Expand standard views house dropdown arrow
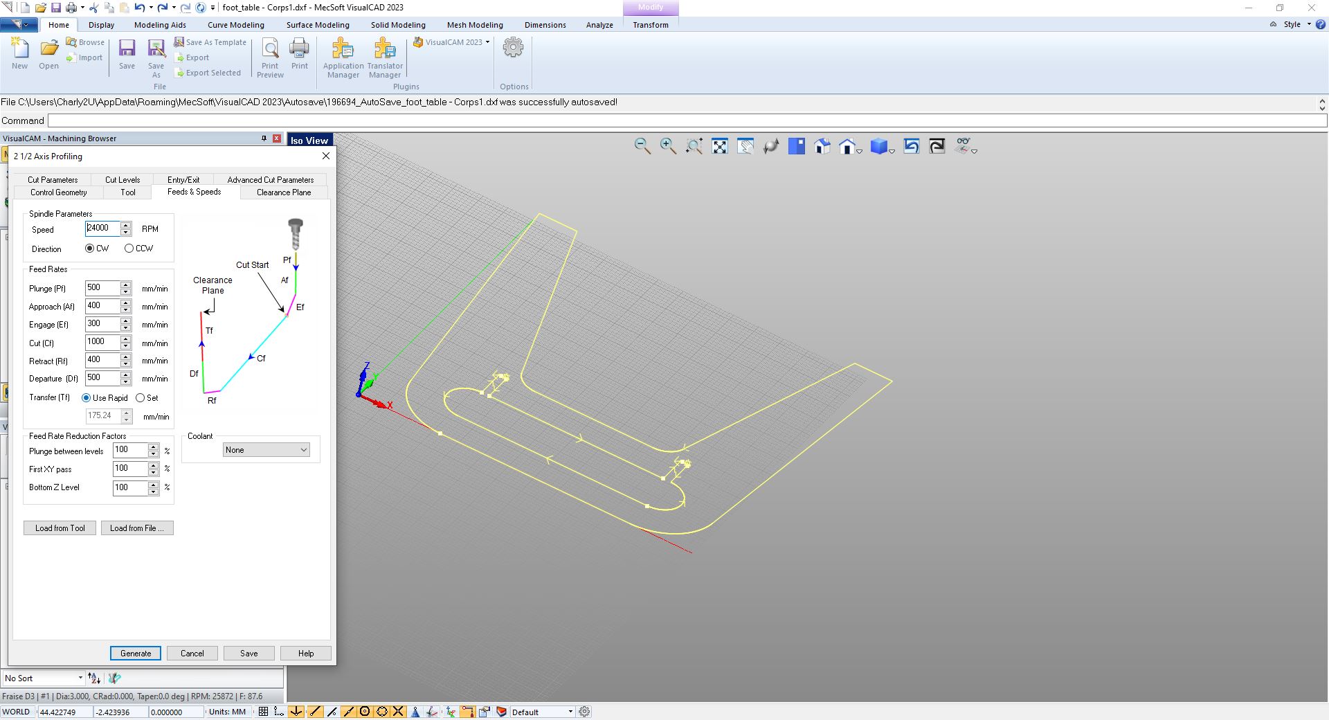This screenshot has height=720, width=1329. [859, 150]
